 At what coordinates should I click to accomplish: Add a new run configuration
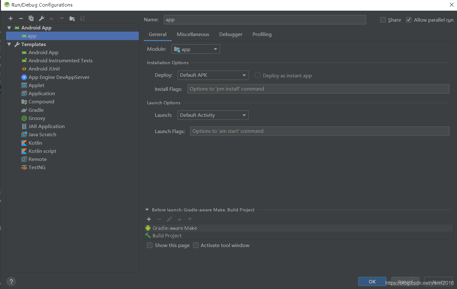tap(10, 18)
